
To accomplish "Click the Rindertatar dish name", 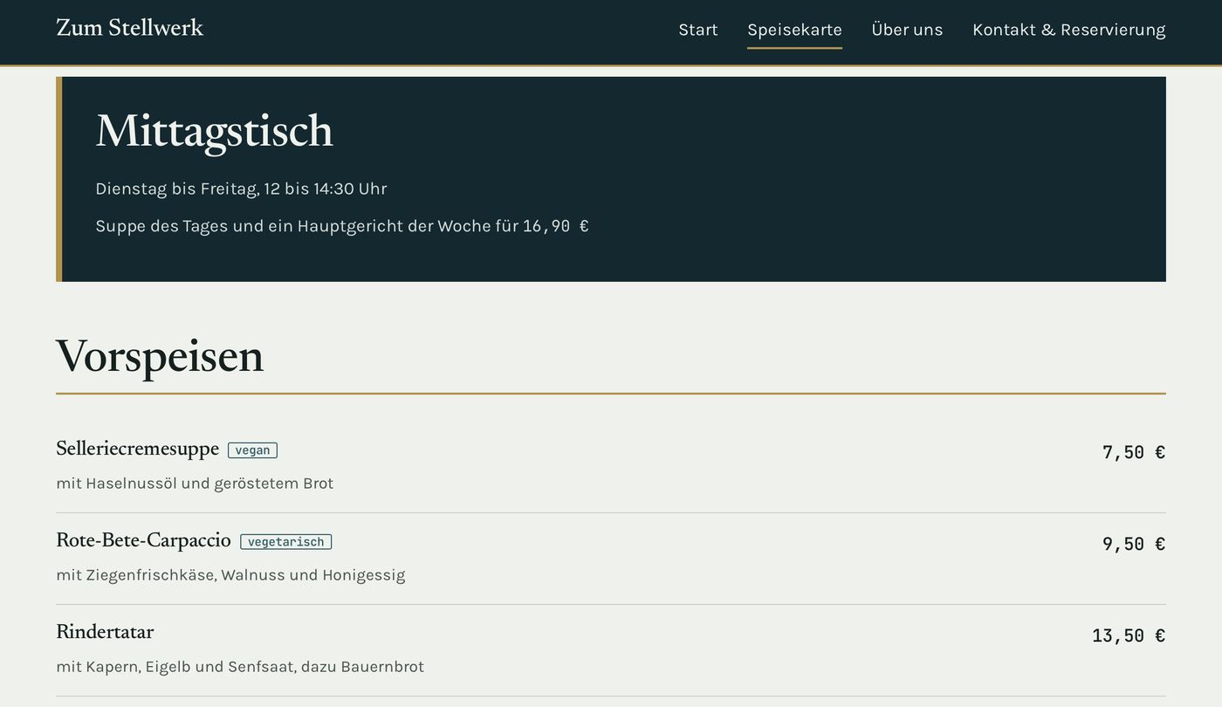I will click(105, 632).
